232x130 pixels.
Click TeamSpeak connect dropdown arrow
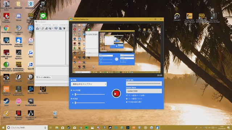coord(40,29)
